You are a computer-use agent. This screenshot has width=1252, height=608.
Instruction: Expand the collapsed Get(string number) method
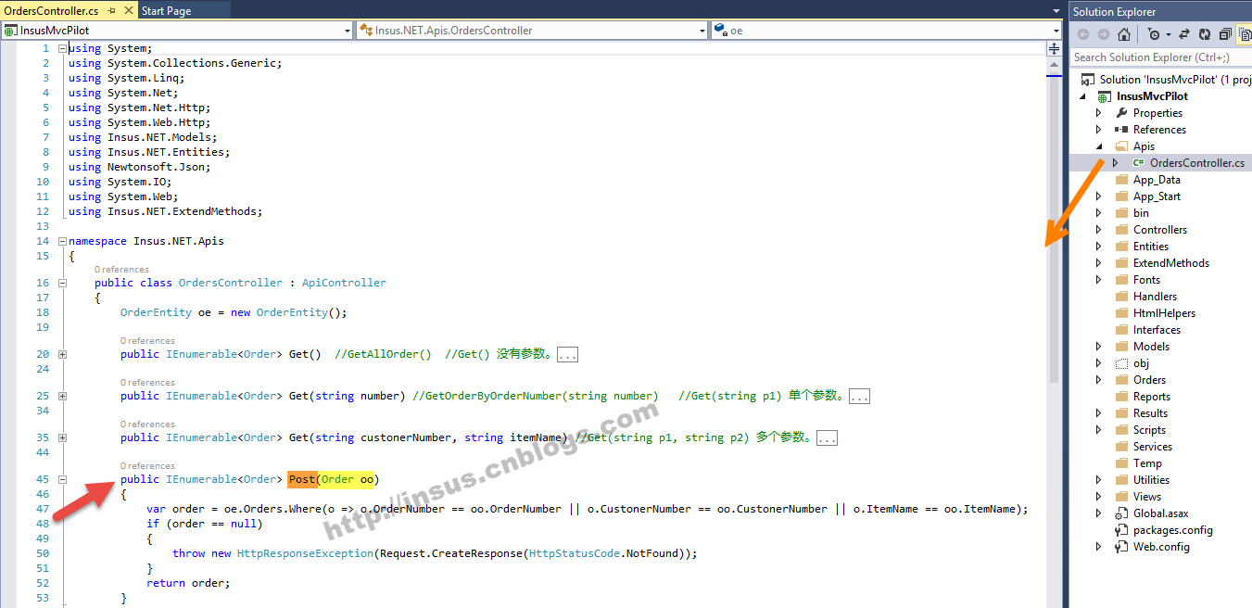[x=62, y=396]
